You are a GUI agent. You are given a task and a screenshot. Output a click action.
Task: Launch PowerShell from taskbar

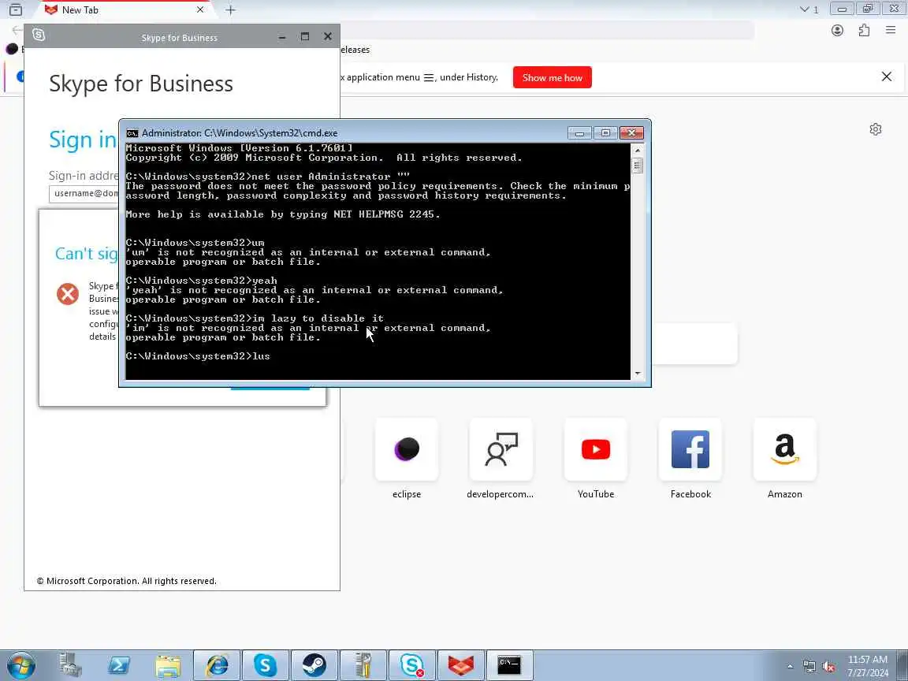tap(119, 664)
